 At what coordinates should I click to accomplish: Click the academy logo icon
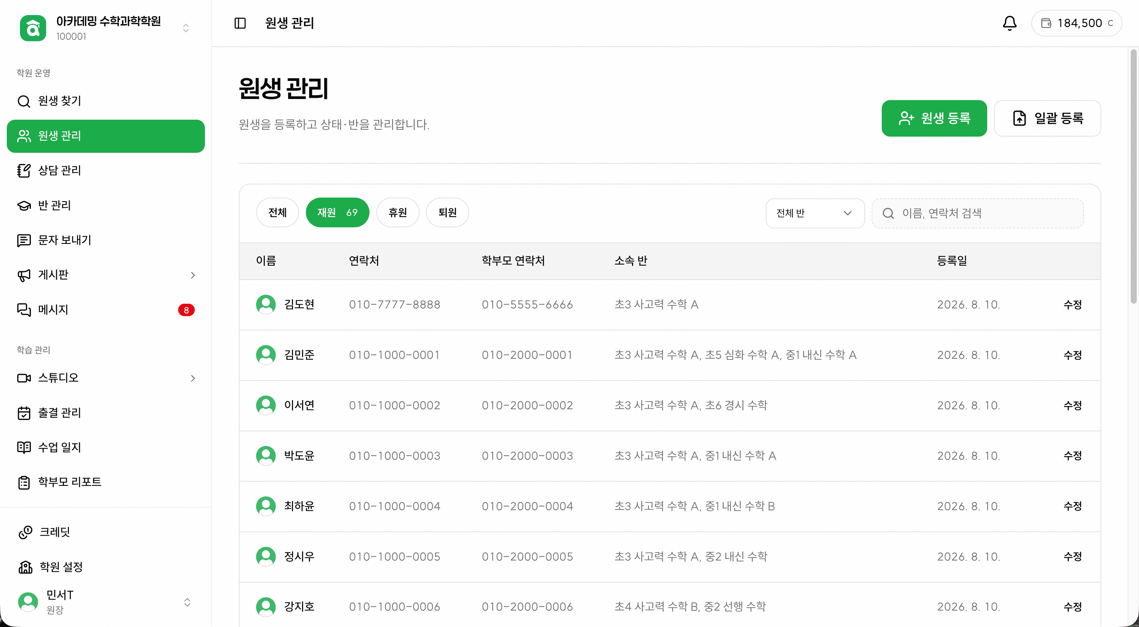click(33, 28)
